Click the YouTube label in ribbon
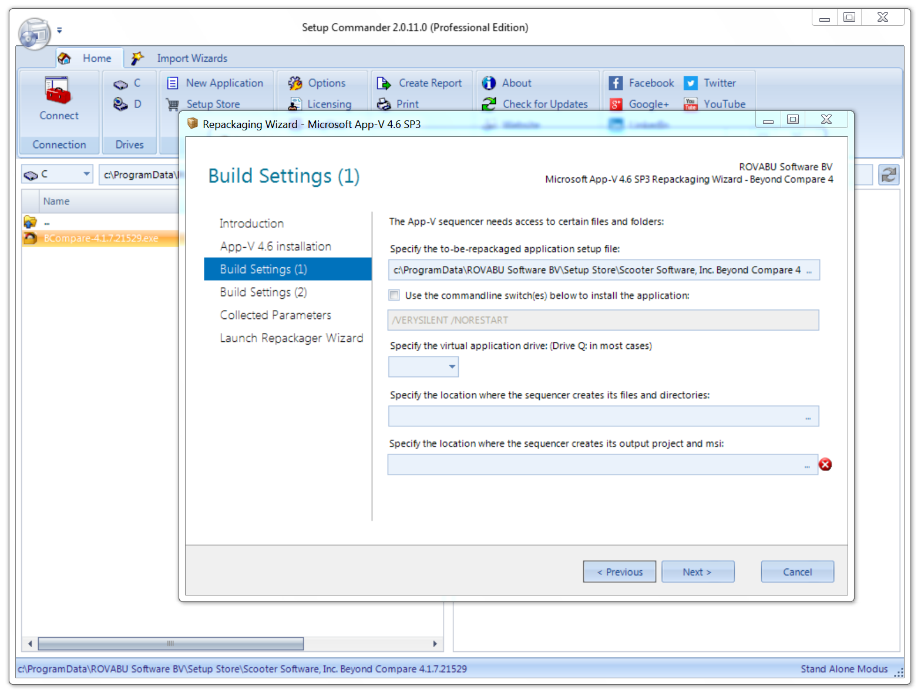 (725, 105)
